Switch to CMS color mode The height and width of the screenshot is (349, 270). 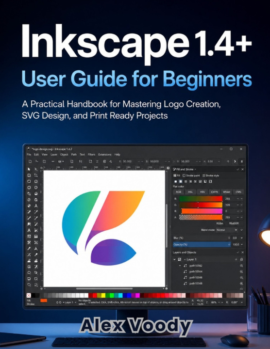238,192
